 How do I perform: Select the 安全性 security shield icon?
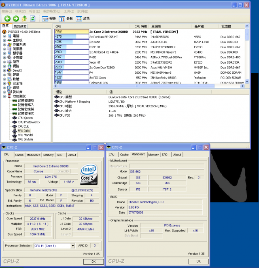(x=10, y=83)
